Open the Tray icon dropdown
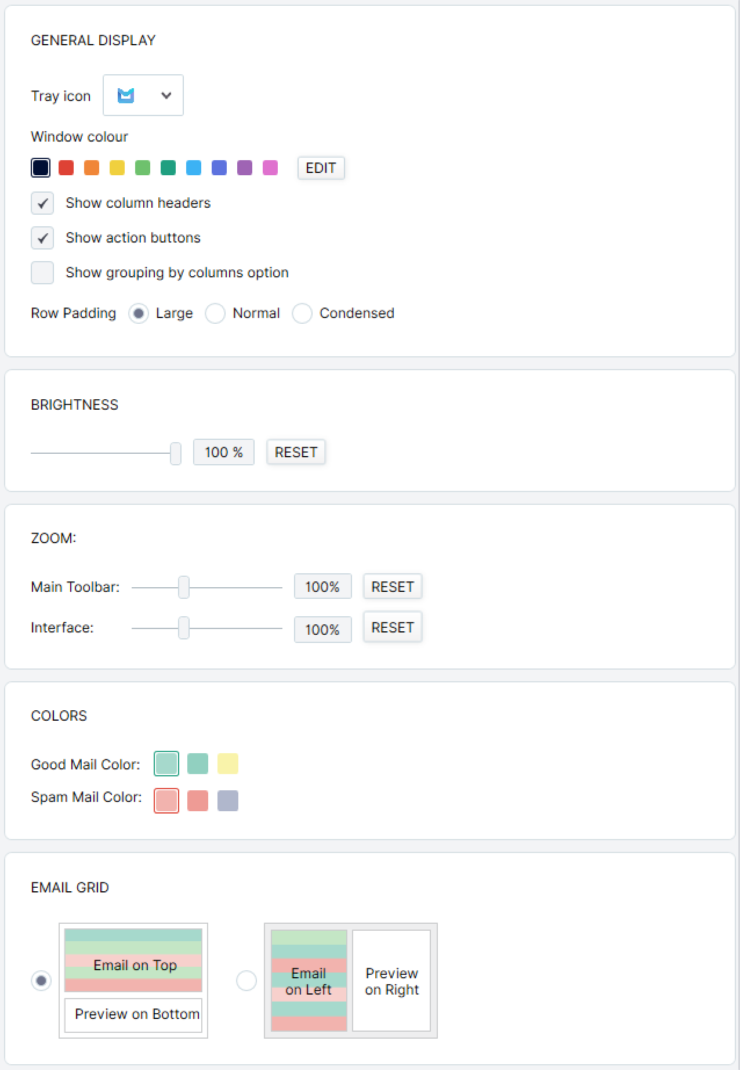The image size is (740, 1070). pos(143,95)
